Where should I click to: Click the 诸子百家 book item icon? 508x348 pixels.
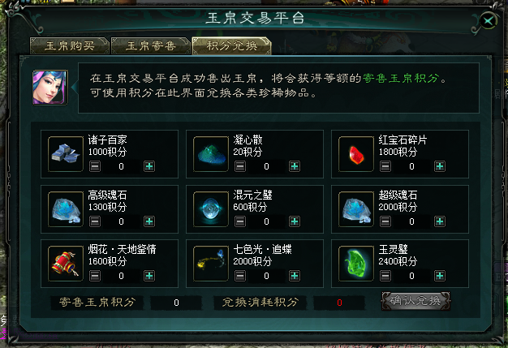coord(66,154)
